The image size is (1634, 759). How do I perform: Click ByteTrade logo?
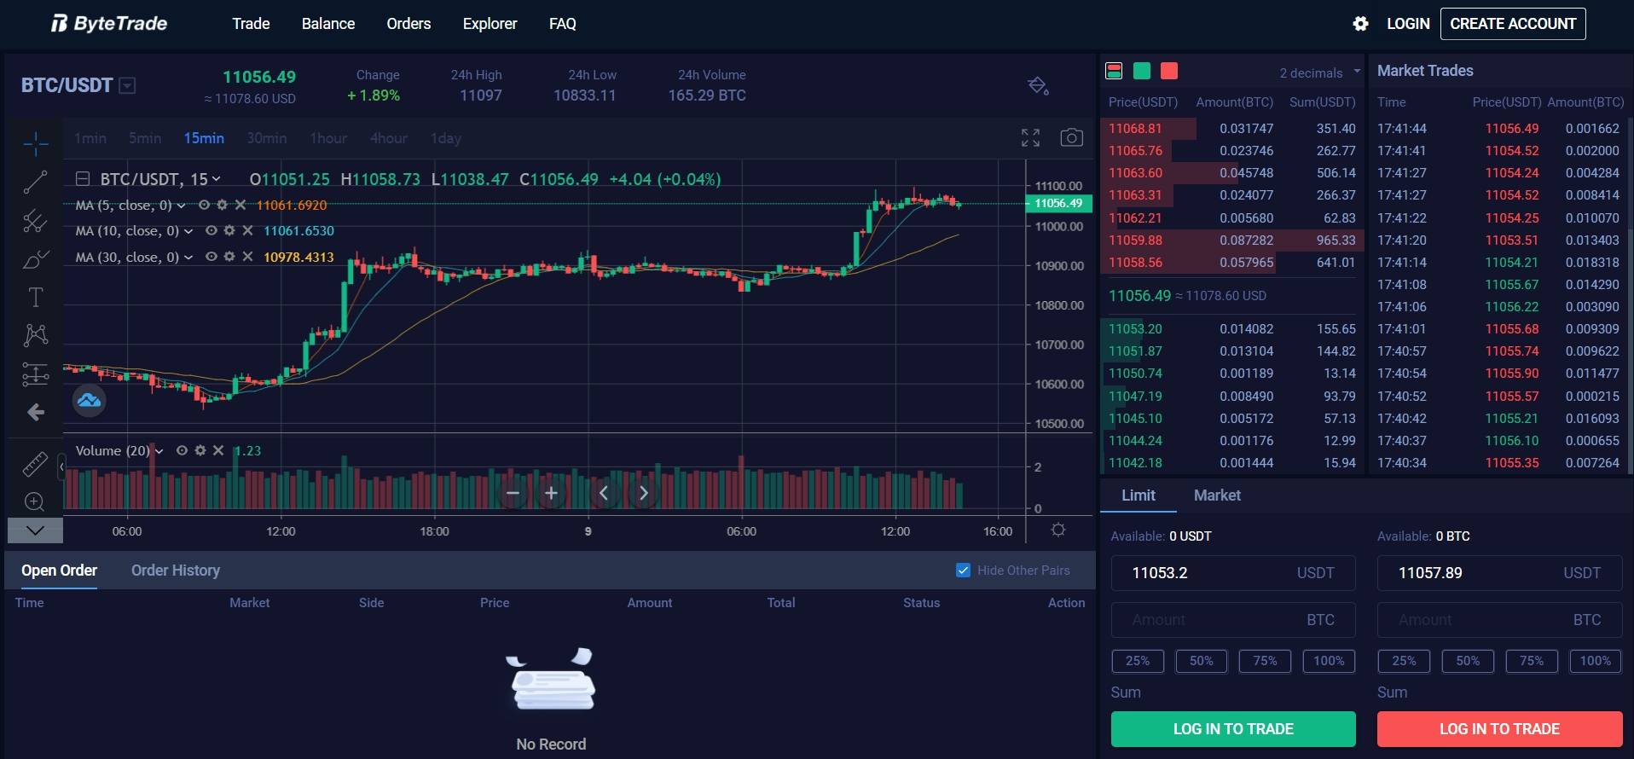[108, 24]
